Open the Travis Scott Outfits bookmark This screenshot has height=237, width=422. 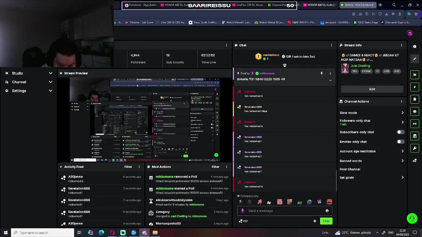[203, 22]
